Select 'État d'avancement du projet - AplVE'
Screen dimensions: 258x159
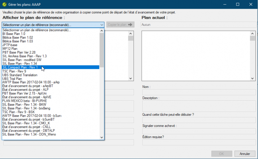[51, 97]
